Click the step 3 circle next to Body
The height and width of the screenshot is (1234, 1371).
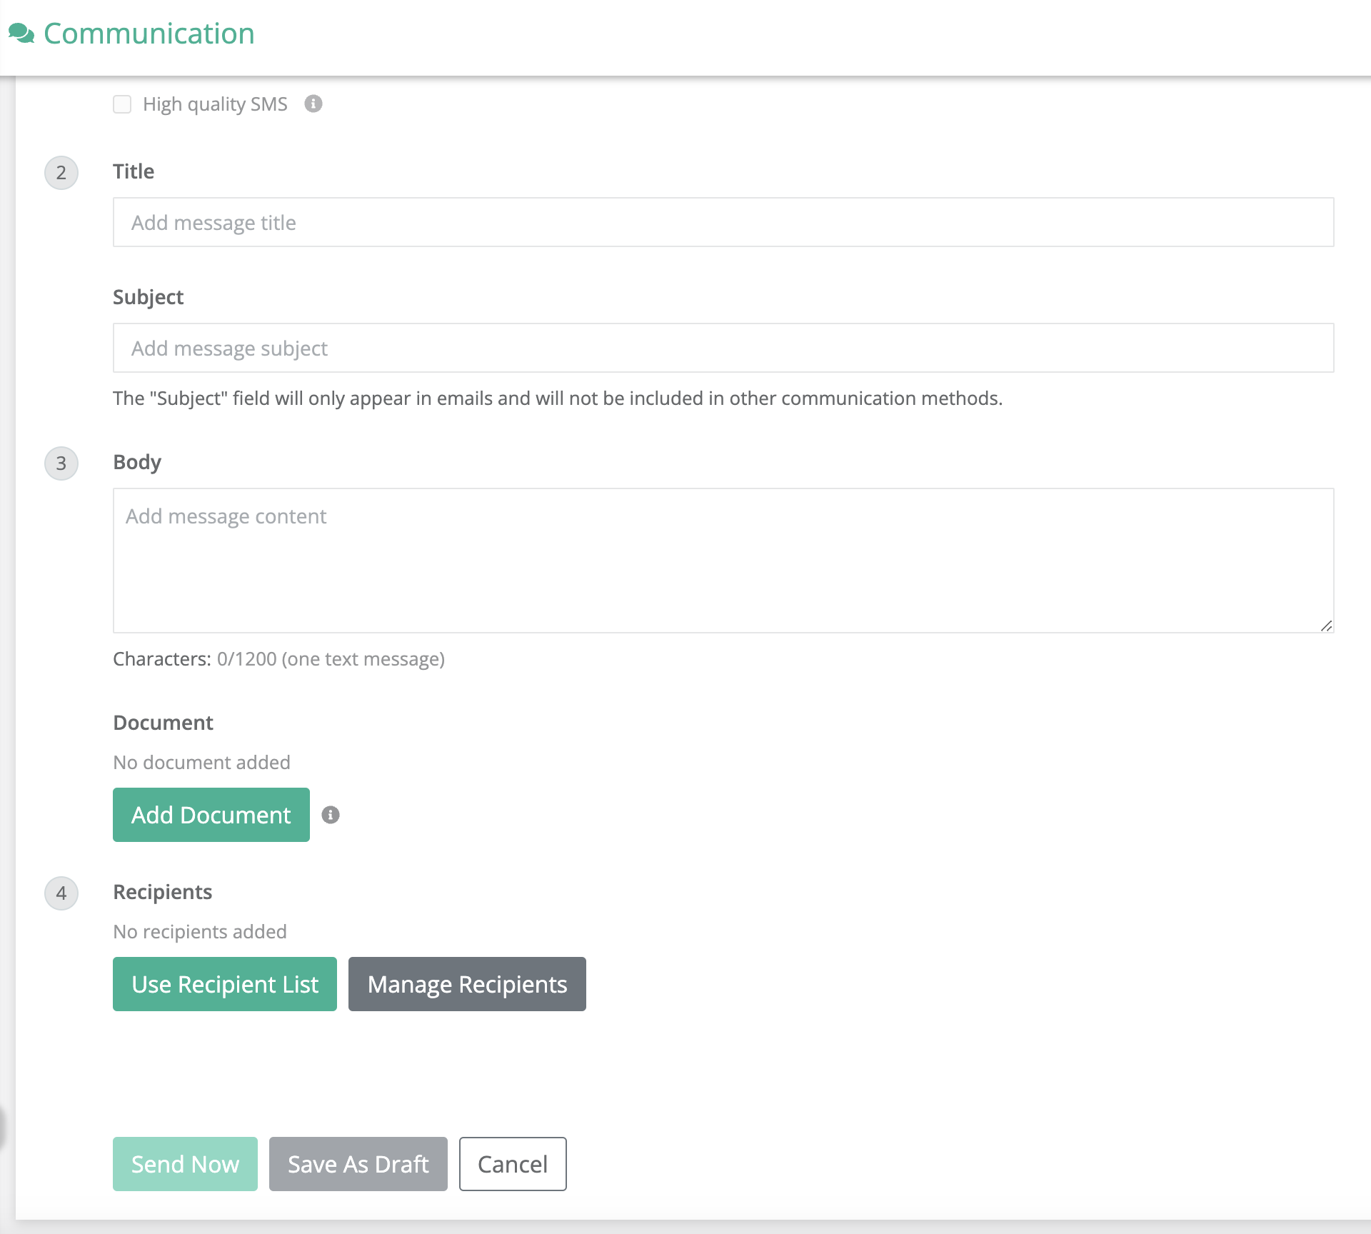pos(61,463)
